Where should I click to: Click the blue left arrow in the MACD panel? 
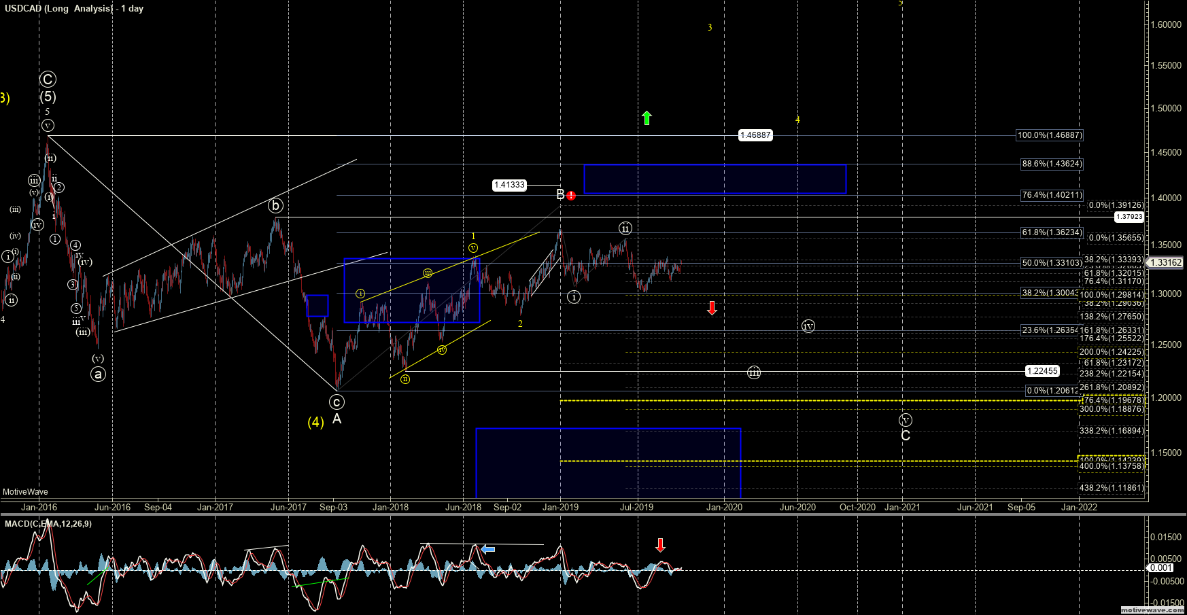tap(487, 549)
